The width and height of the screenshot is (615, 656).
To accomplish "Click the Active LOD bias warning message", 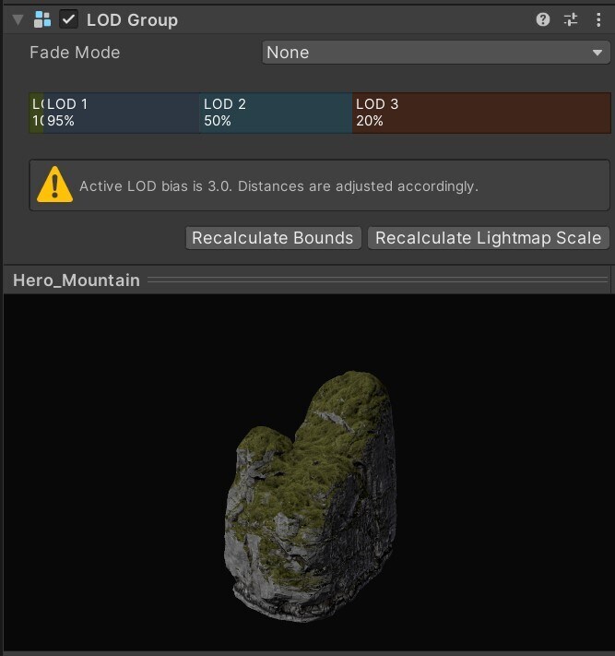I will (278, 186).
